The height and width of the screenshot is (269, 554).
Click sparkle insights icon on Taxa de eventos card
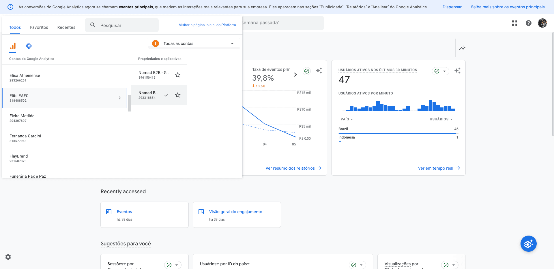coord(319,71)
